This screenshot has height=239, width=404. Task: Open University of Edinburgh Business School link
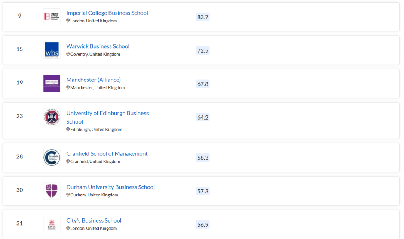(x=107, y=117)
